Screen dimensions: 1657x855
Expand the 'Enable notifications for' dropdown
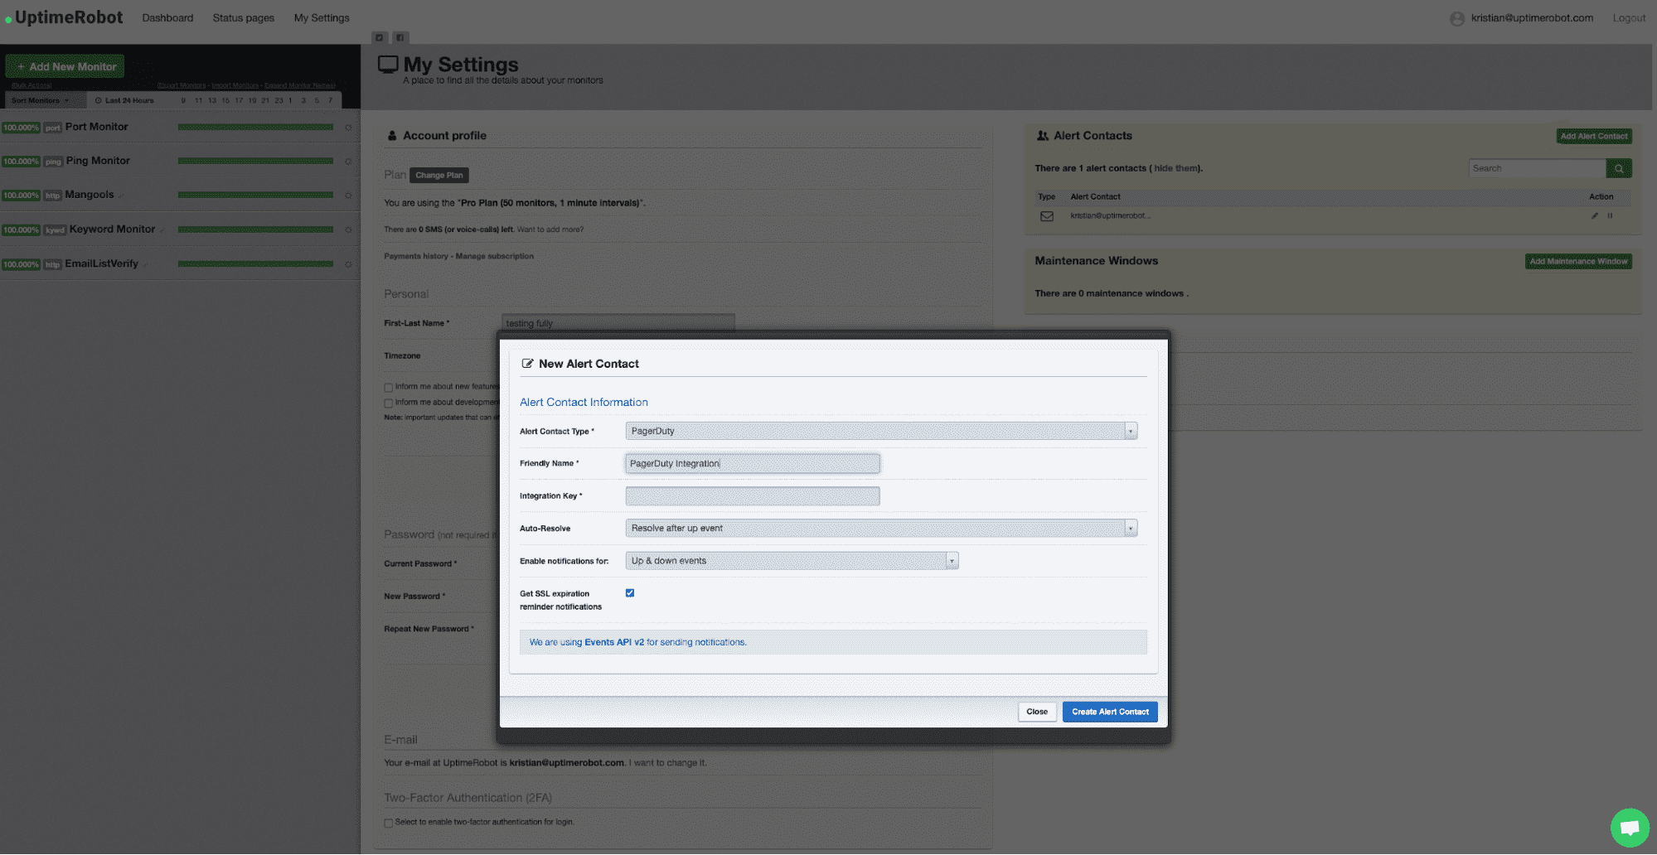952,560
